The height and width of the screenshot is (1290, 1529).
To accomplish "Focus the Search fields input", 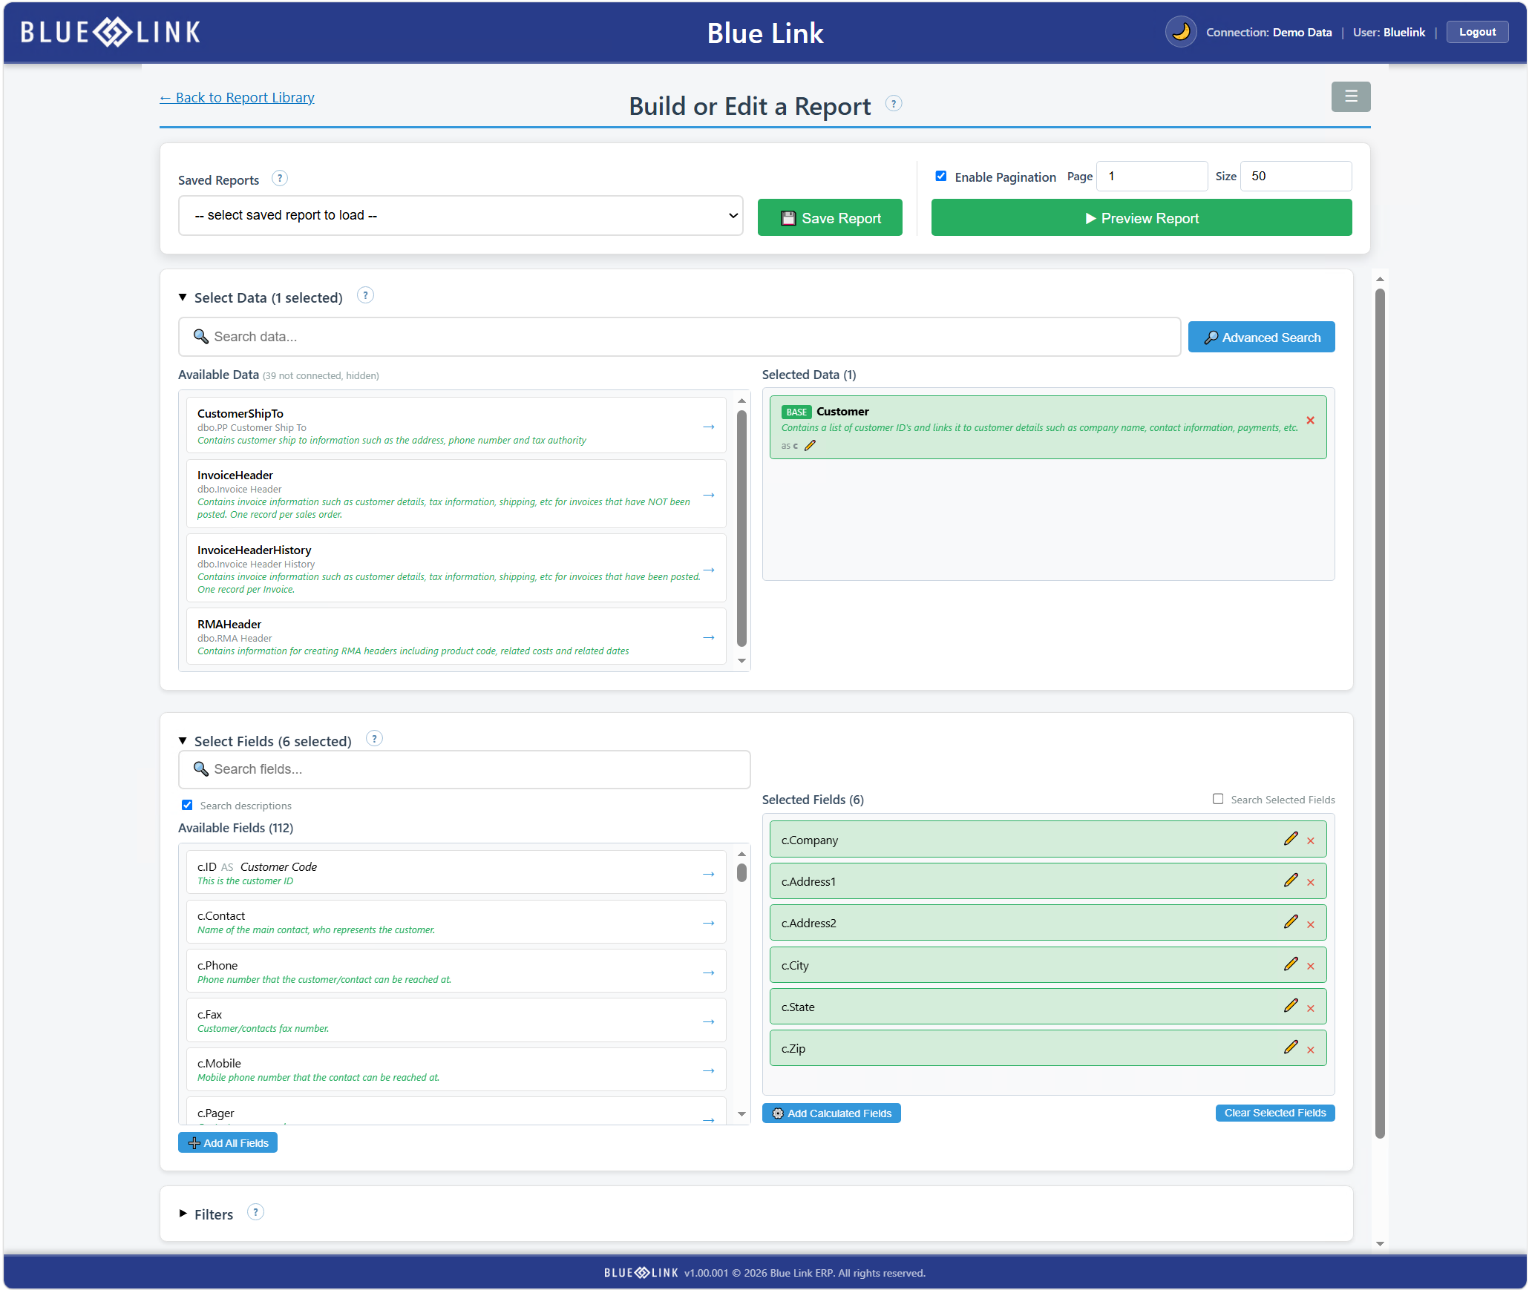I will [x=464, y=769].
